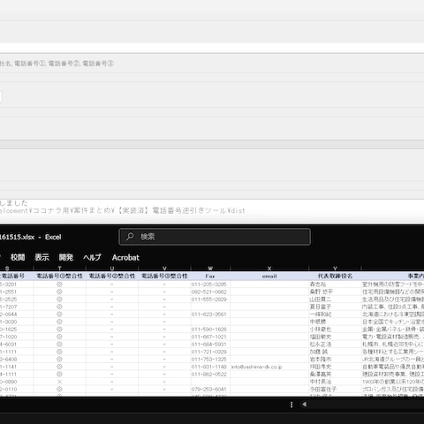Click the Excel 検索 search box
Image resolution: width=424 pixels, height=424 pixels.
tap(215, 237)
